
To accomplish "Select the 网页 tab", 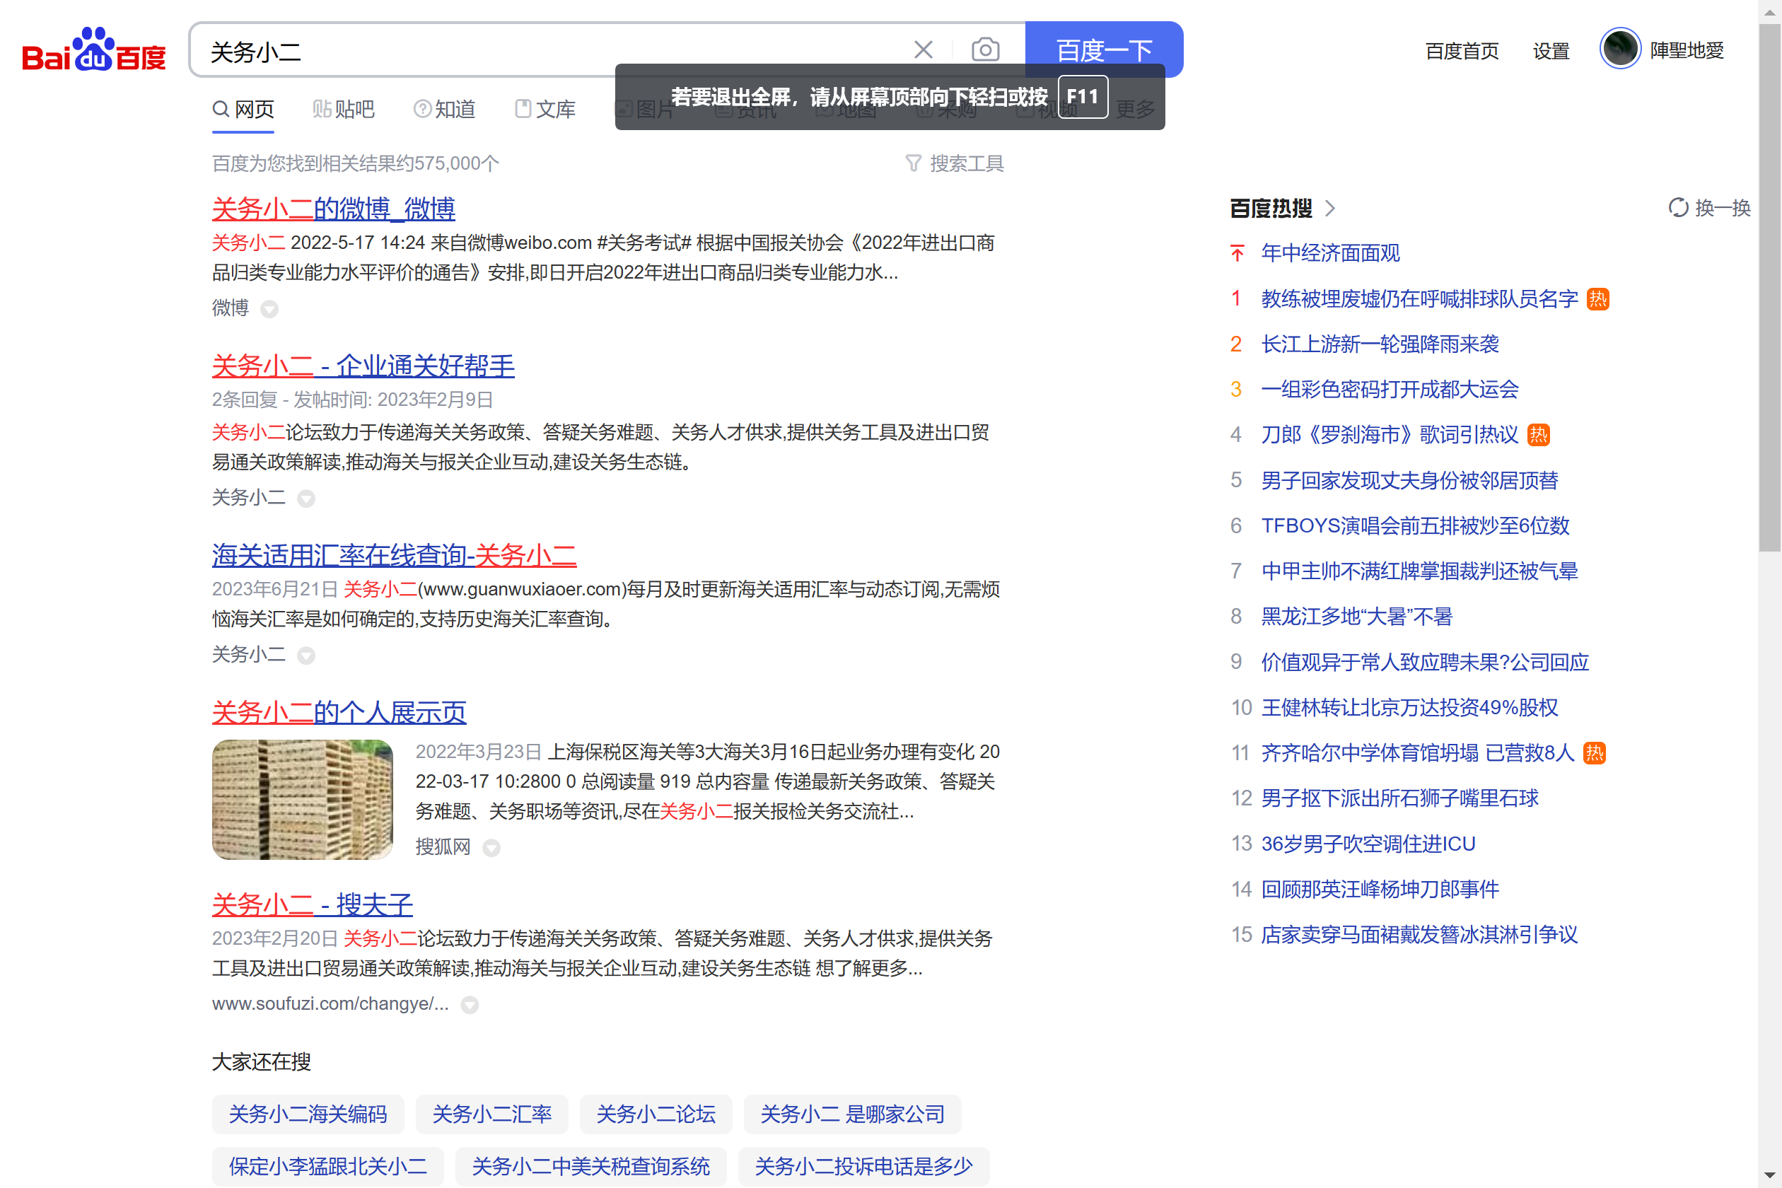I will pos(243,109).
